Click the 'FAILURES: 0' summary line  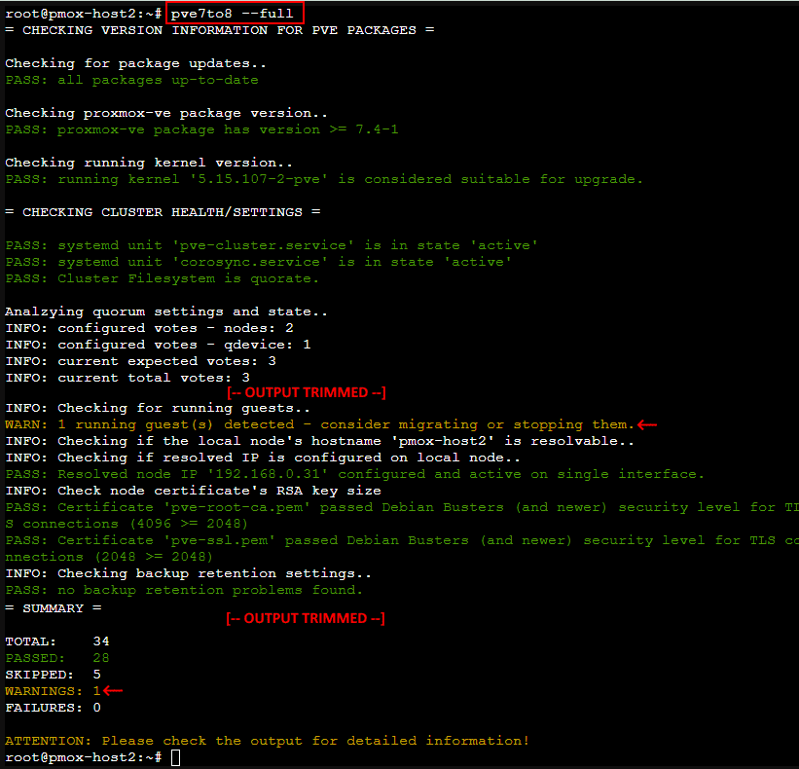click(x=54, y=708)
